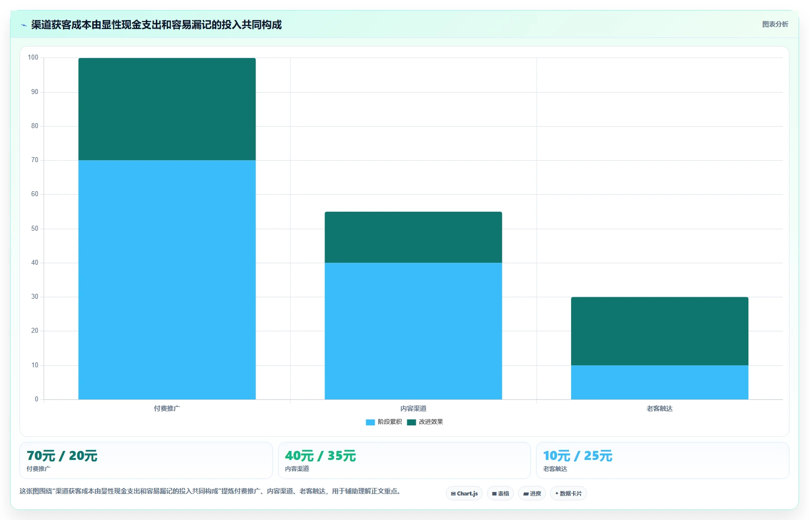Click the 付费推广 caption in first card
Viewport: 809px width, 520px height.
coord(39,469)
